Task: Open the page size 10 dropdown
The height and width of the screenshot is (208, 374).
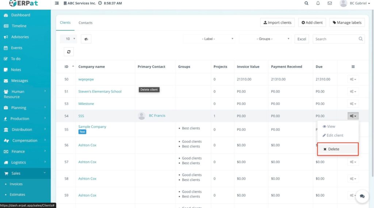Action: pyautogui.click(x=68, y=39)
